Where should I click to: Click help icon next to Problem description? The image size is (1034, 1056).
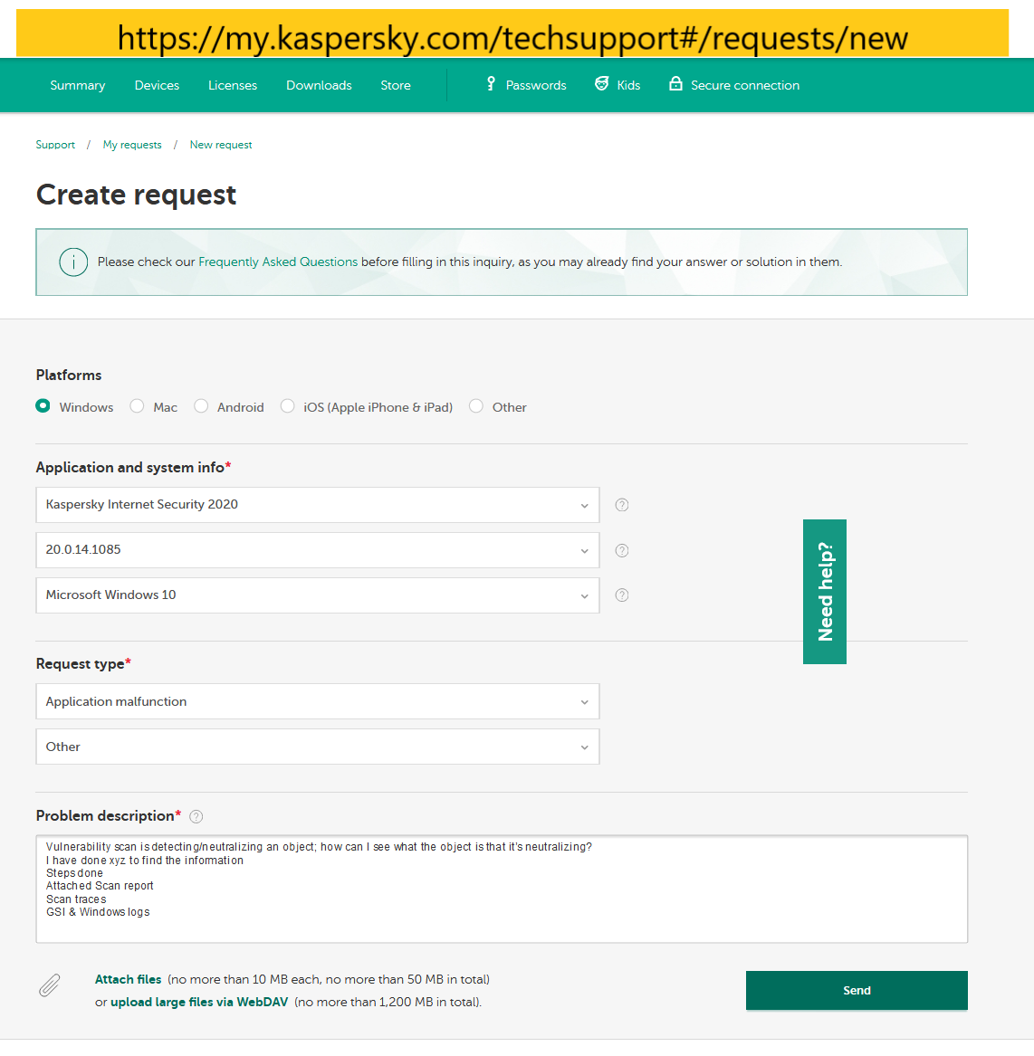196,817
